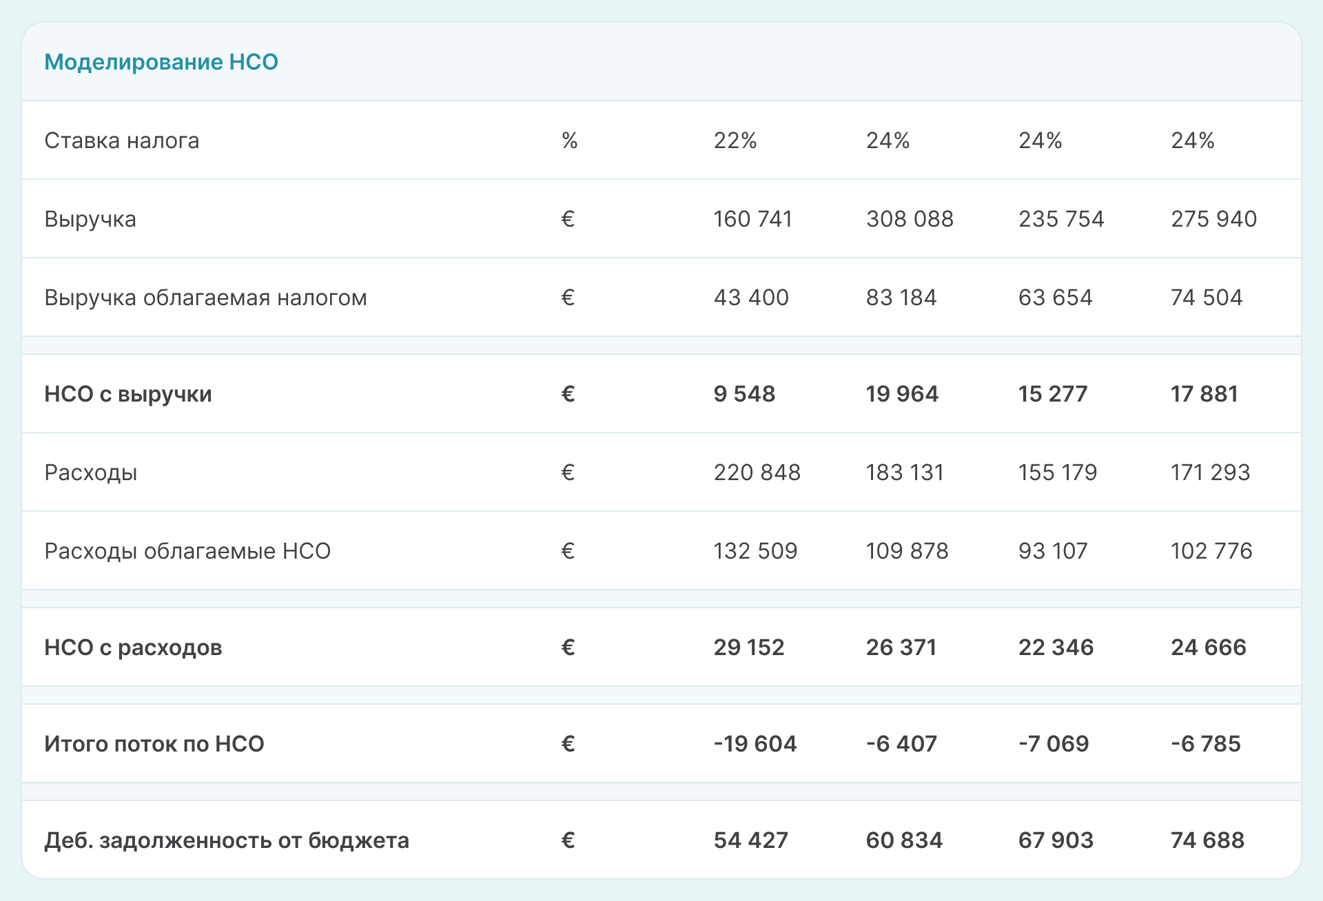The image size is (1323, 901).
Task: Click the НСО с расходов row label
Action: (x=133, y=648)
